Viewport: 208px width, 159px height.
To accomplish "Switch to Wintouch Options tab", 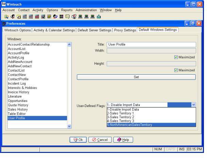I will (17, 30).
